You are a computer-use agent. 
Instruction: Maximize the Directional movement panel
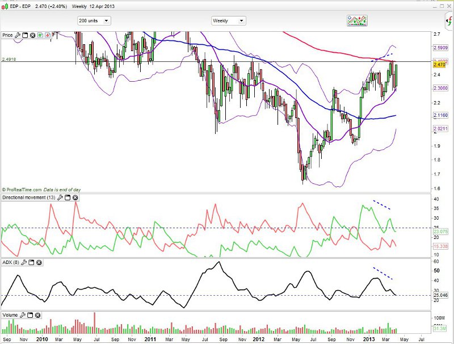(x=68, y=198)
